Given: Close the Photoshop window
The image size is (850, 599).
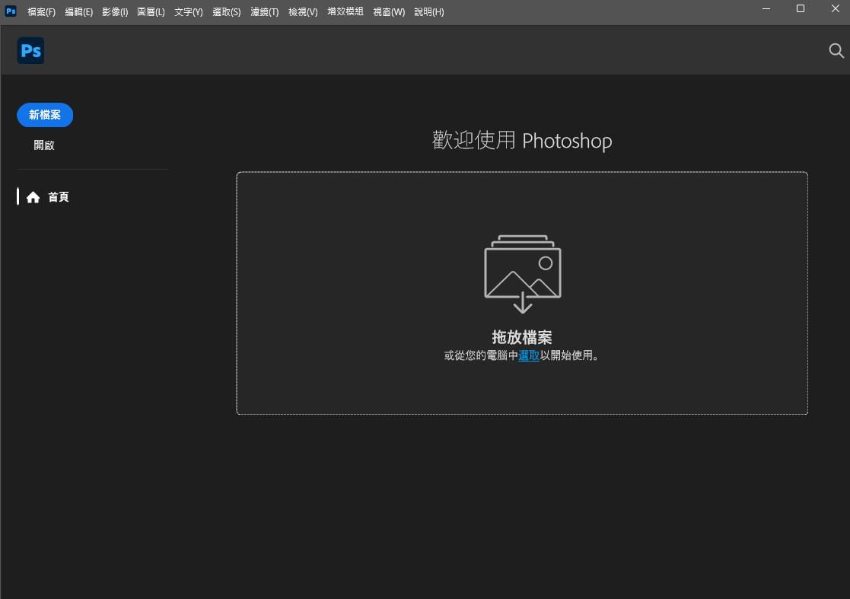Looking at the screenshot, I should coord(835,8).
